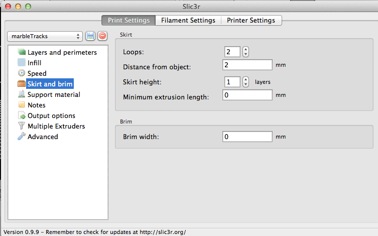Open the Output options page
This screenshot has width=378, height=236.
pos(51,115)
